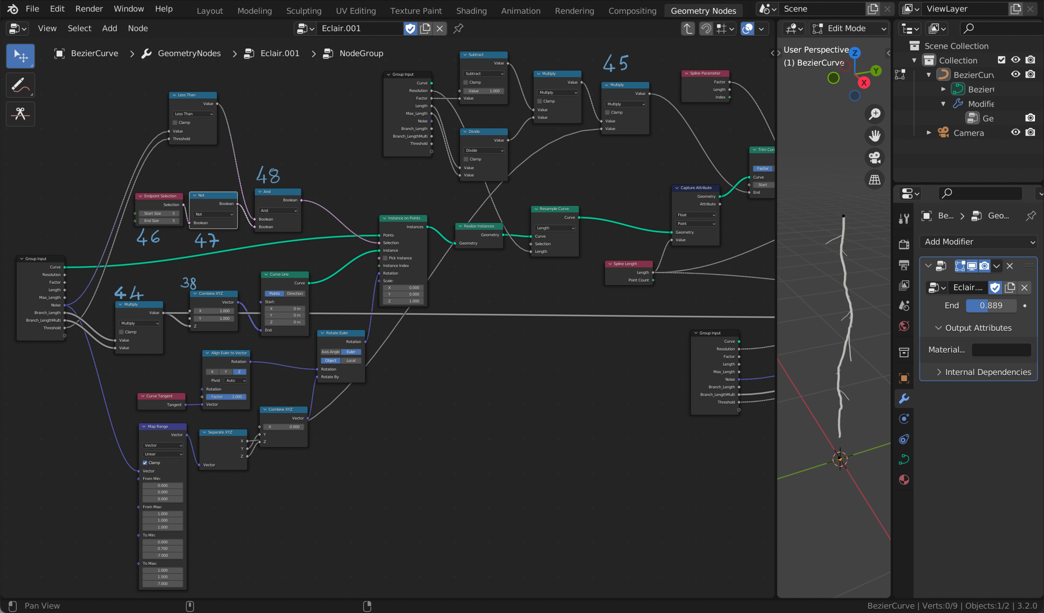
Task: Open the Render menu
Action: click(x=89, y=9)
